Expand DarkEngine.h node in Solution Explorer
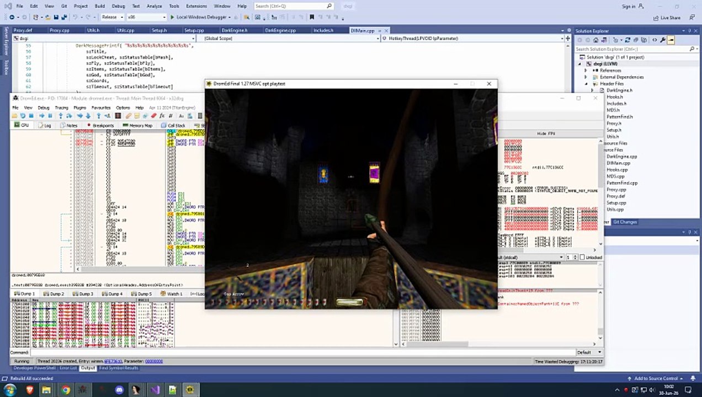The height and width of the screenshot is (397, 702). coord(593,90)
